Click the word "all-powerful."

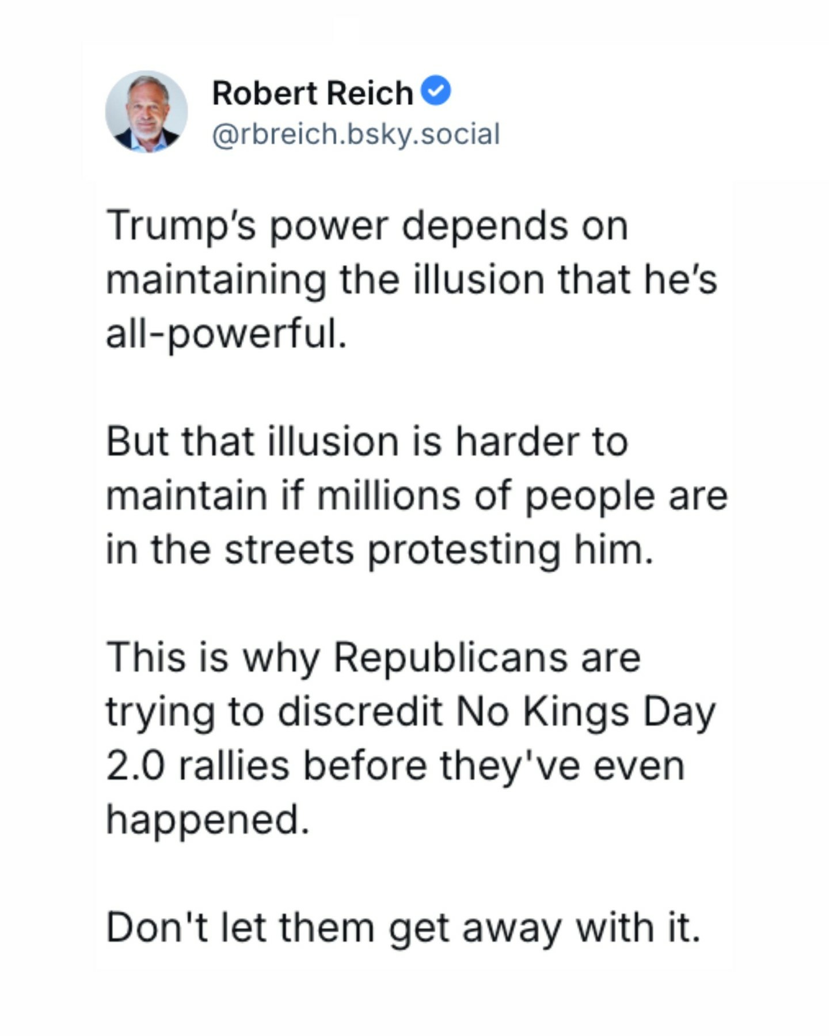point(226,334)
